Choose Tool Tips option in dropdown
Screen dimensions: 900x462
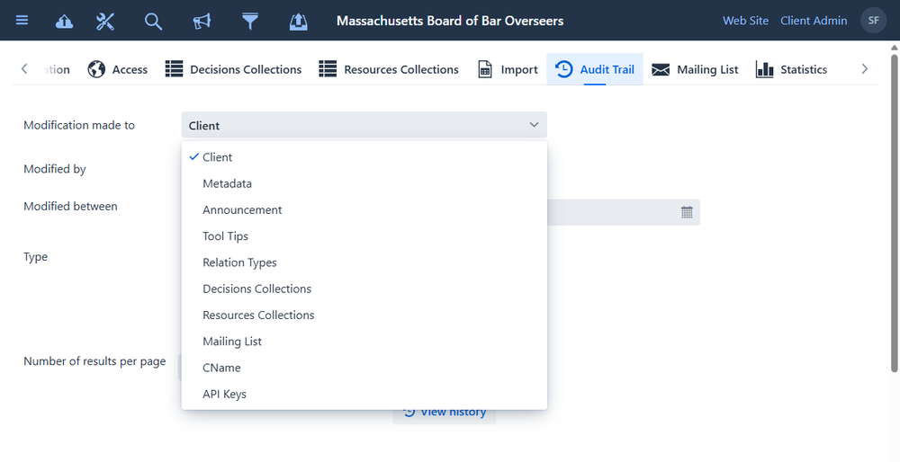tap(226, 236)
